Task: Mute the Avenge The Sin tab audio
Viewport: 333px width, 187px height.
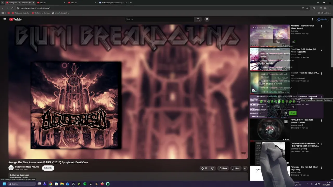Action: [x=30, y=3]
